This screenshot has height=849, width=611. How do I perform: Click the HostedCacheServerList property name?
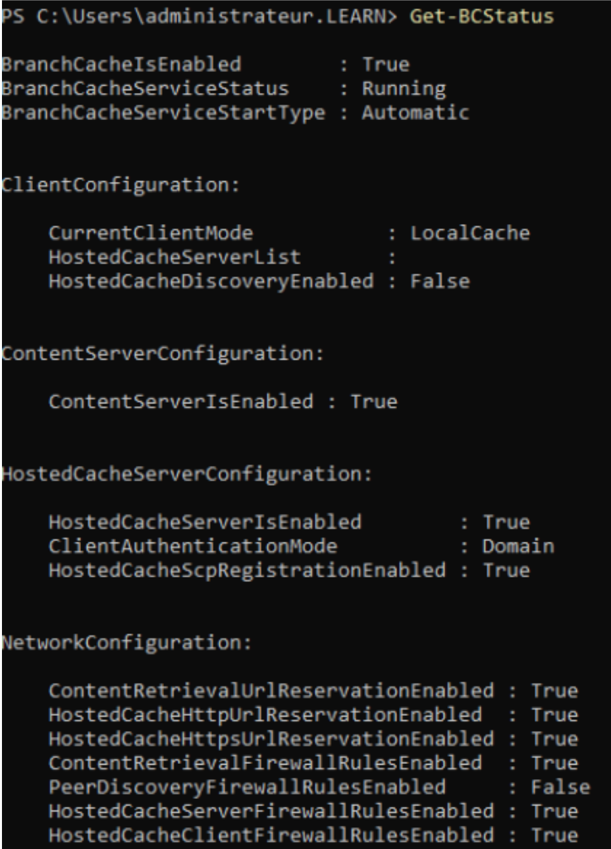coord(174,258)
